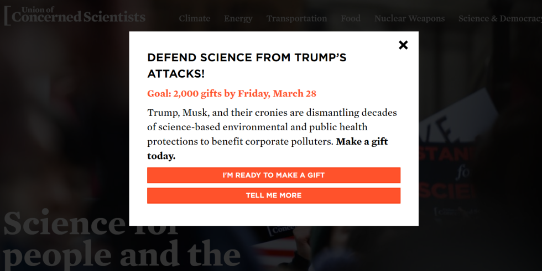
Task: Open the Climate navigation menu
Action: click(x=195, y=19)
